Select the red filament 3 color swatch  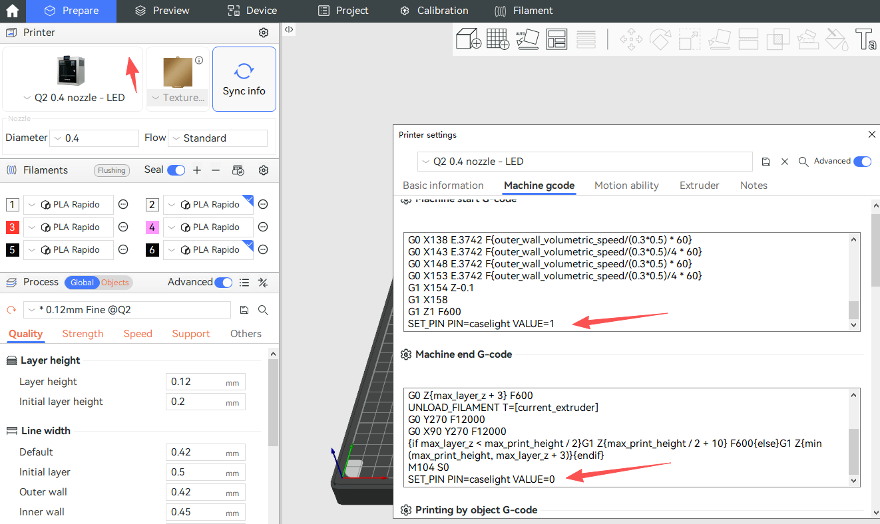point(13,227)
